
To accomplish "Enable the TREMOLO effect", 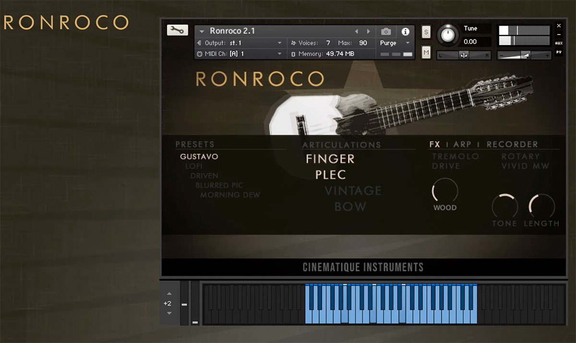I will point(456,156).
